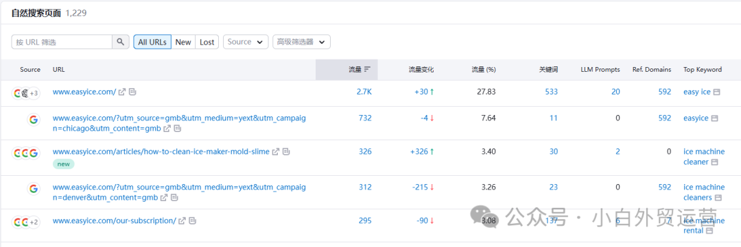Click the +2 sources badge for our-subscription row
This screenshot has height=247, width=741.
[x=34, y=222]
